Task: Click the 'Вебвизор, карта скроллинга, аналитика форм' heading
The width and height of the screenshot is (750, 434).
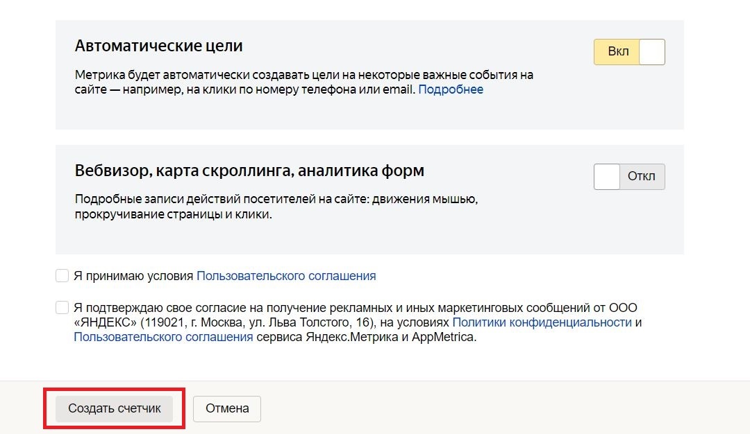Action: tap(249, 171)
